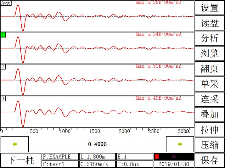This screenshot has height=168, width=225.
Task: Start 连采 continuous acquisition
Action: click(x=209, y=99)
